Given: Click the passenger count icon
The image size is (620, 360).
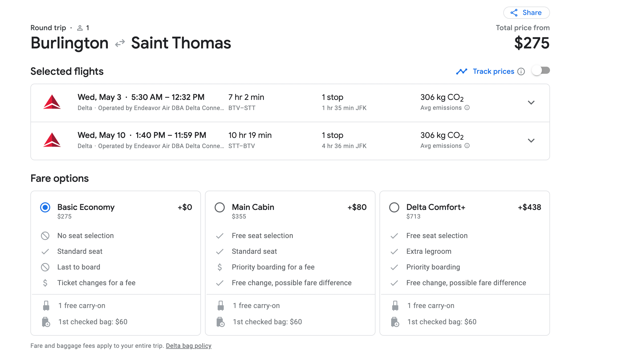Looking at the screenshot, I should (80, 28).
